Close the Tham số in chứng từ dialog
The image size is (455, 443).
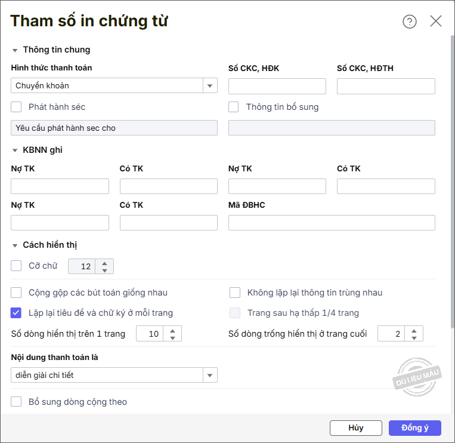(x=436, y=21)
